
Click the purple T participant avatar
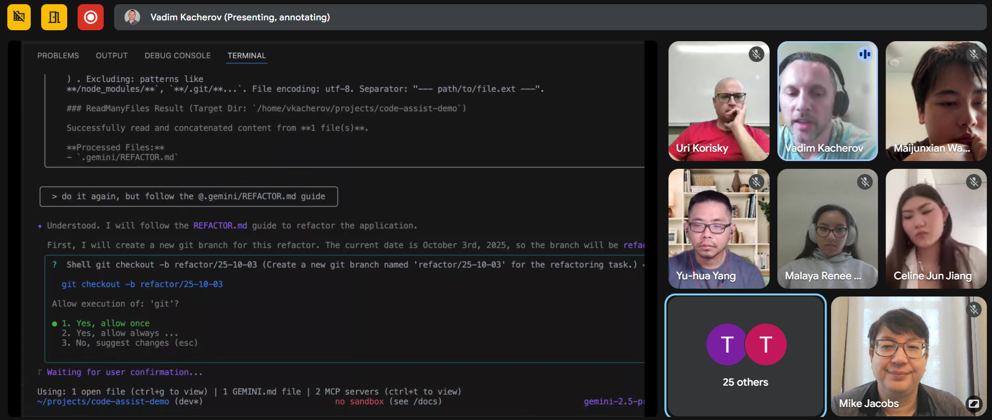[x=727, y=344]
